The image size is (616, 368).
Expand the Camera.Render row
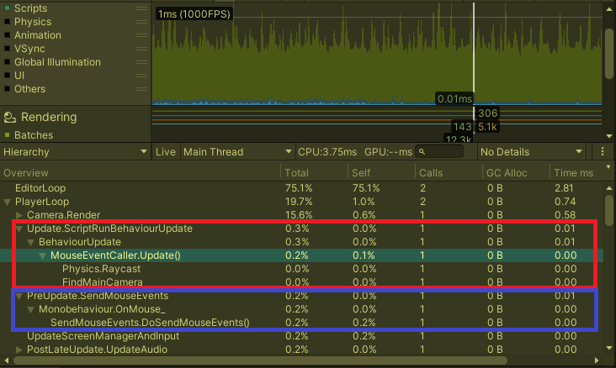pos(19,215)
